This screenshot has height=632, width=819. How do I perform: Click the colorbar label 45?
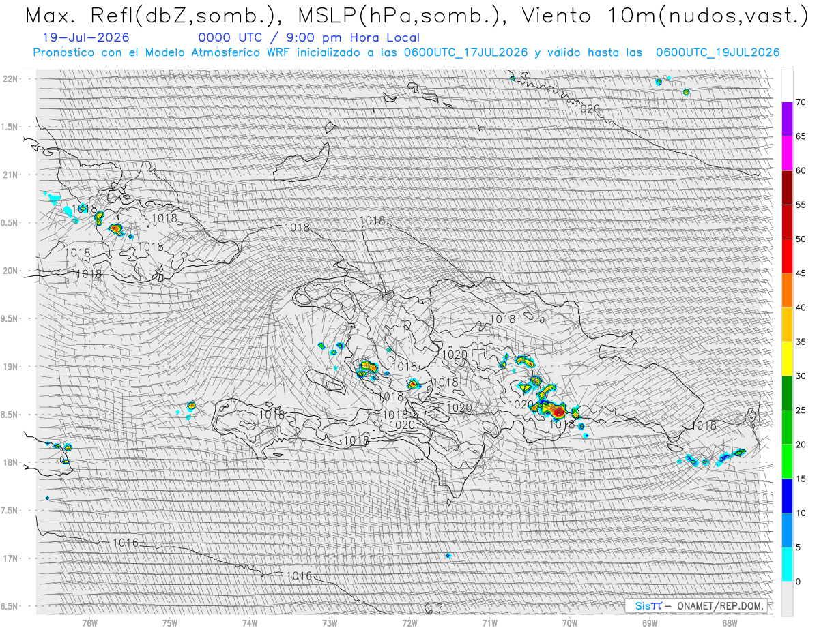coord(801,273)
